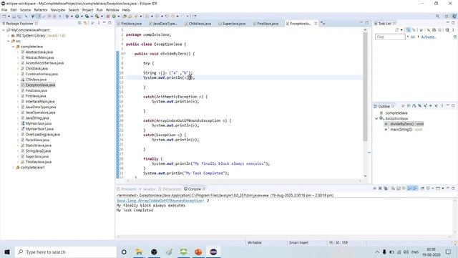Viewport: 458px width, 258px height.
Task: Open Windows Start menu
Action: 7,252
